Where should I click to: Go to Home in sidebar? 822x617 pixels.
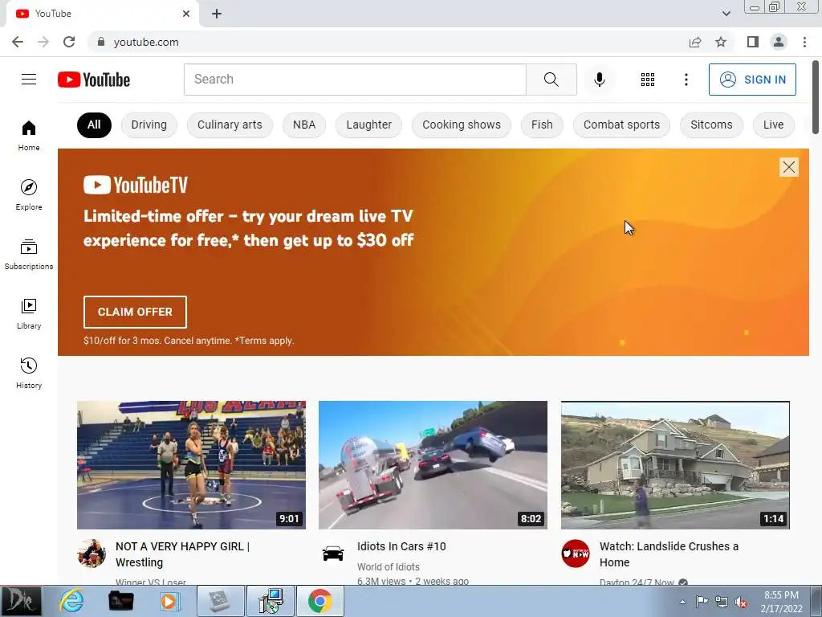pyautogui.click(x=29, y=135)
